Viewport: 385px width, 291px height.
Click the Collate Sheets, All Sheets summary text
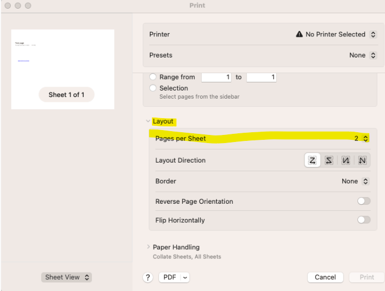click(x=187, y=257)
